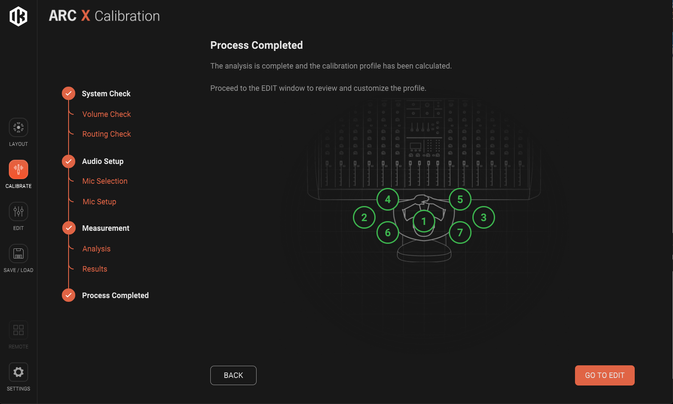Go to the Routing Check step

coord(106,134)
